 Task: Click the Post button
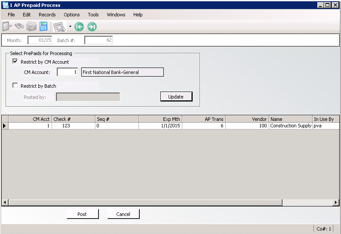point(83,214)
